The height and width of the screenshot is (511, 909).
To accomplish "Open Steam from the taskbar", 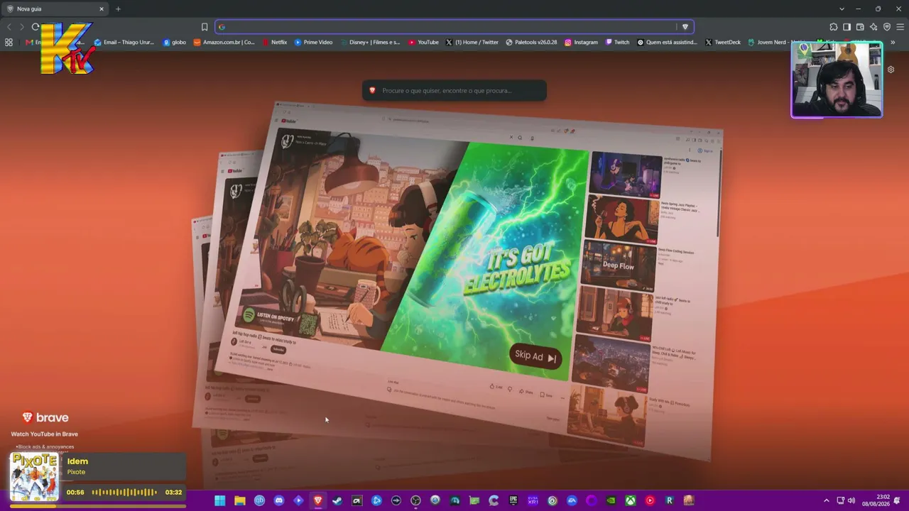I will (337, 500).
